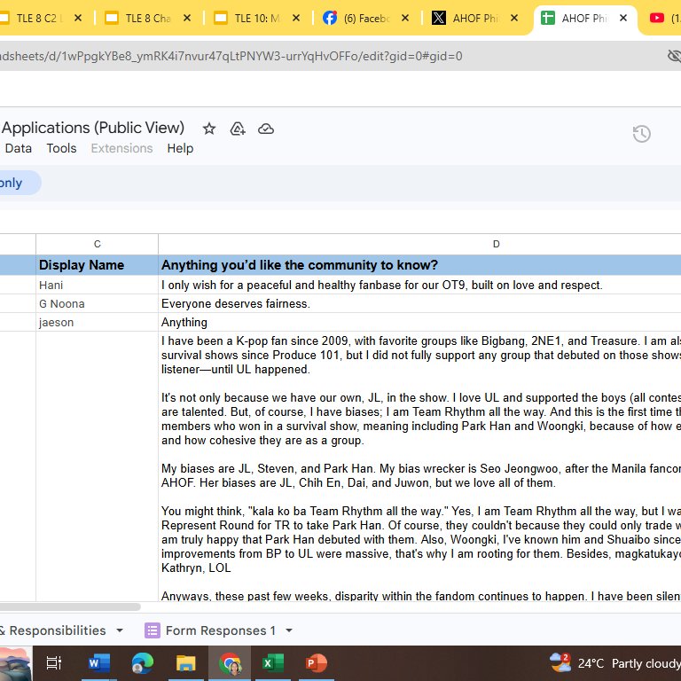The image size is (681, 681).
Task: Click the Form Responses 1 sheet icon
Action: pyautogui.click(x=152, y=630)
